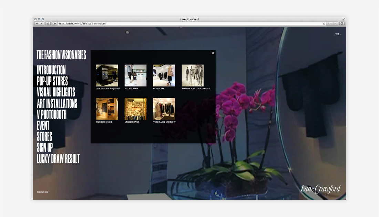Expand the arrow beside the 中文 language option
This screenshot has width=379, height=217.
(x=340, y=34)
